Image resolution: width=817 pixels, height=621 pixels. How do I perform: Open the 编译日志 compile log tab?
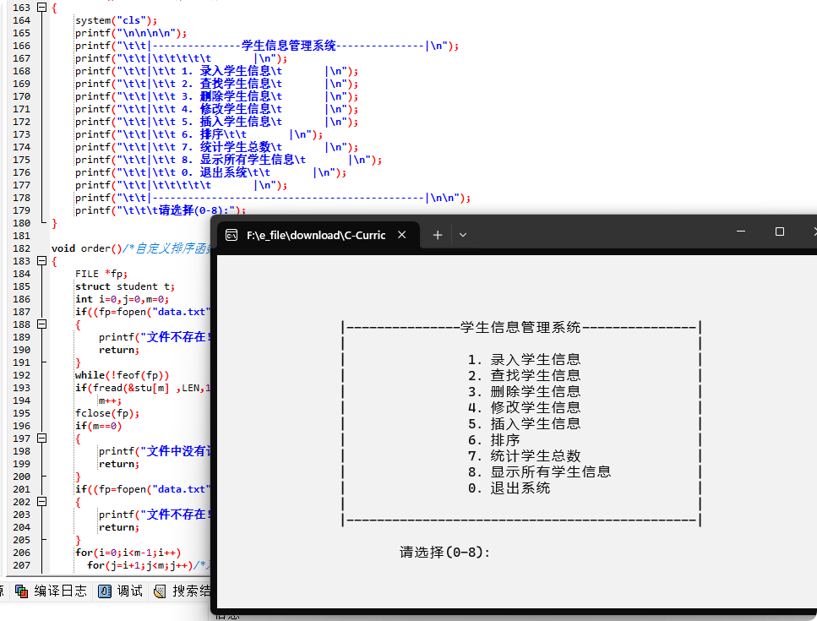pos(51,591)
